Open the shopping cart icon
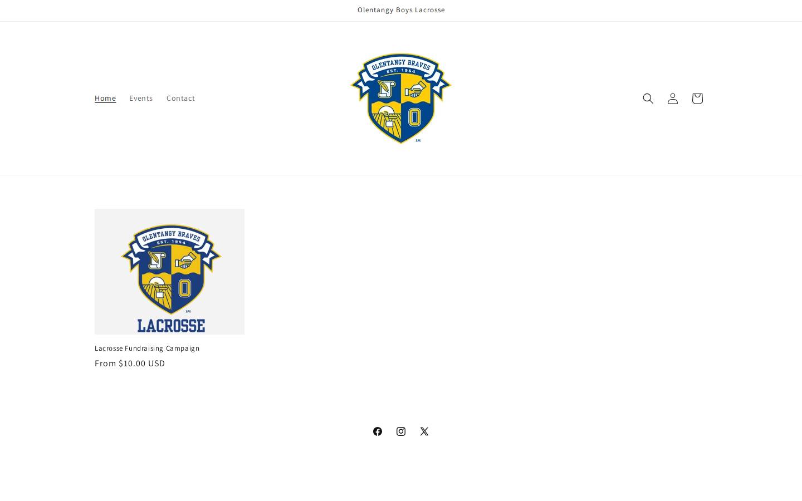 coord(697,99)
